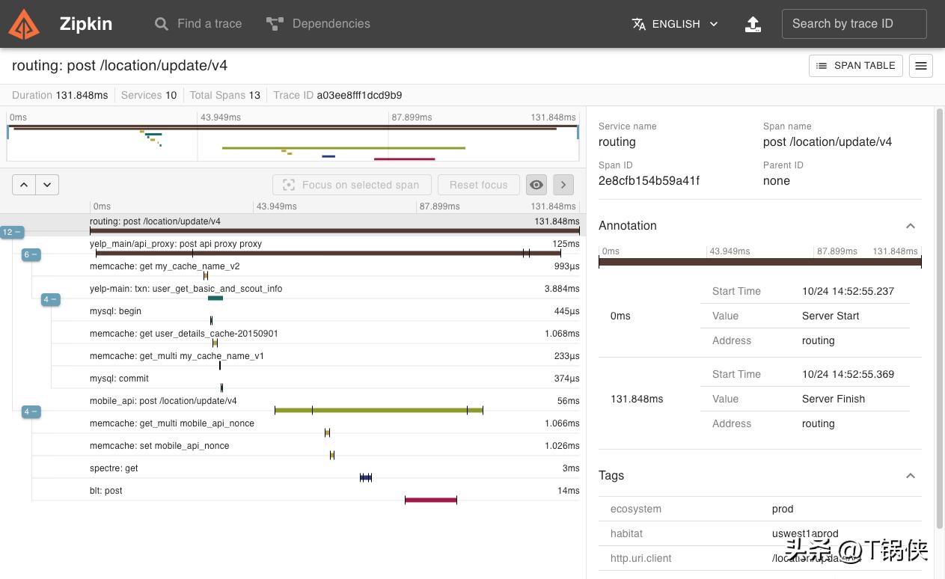Click the SPAN TABLE button
Viewport: 945px width, 579px height.
pos(856,66)
